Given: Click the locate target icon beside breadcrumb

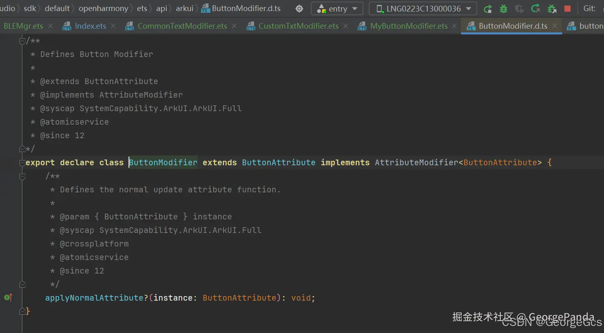Looking at the screenshot, I should click(299, 9).
